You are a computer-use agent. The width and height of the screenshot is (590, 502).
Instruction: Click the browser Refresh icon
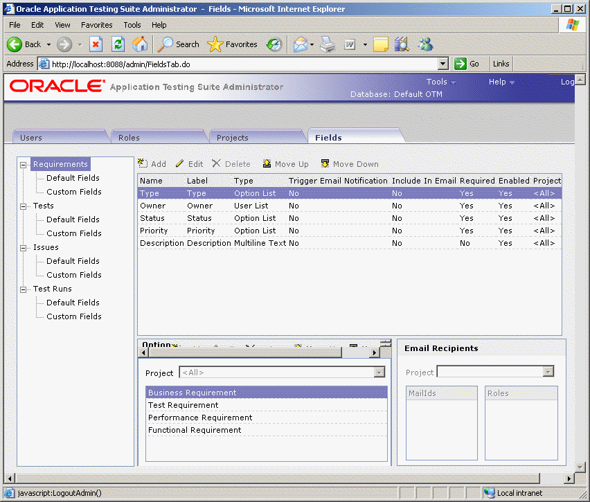pyautogui.click(x=118, y=44)
